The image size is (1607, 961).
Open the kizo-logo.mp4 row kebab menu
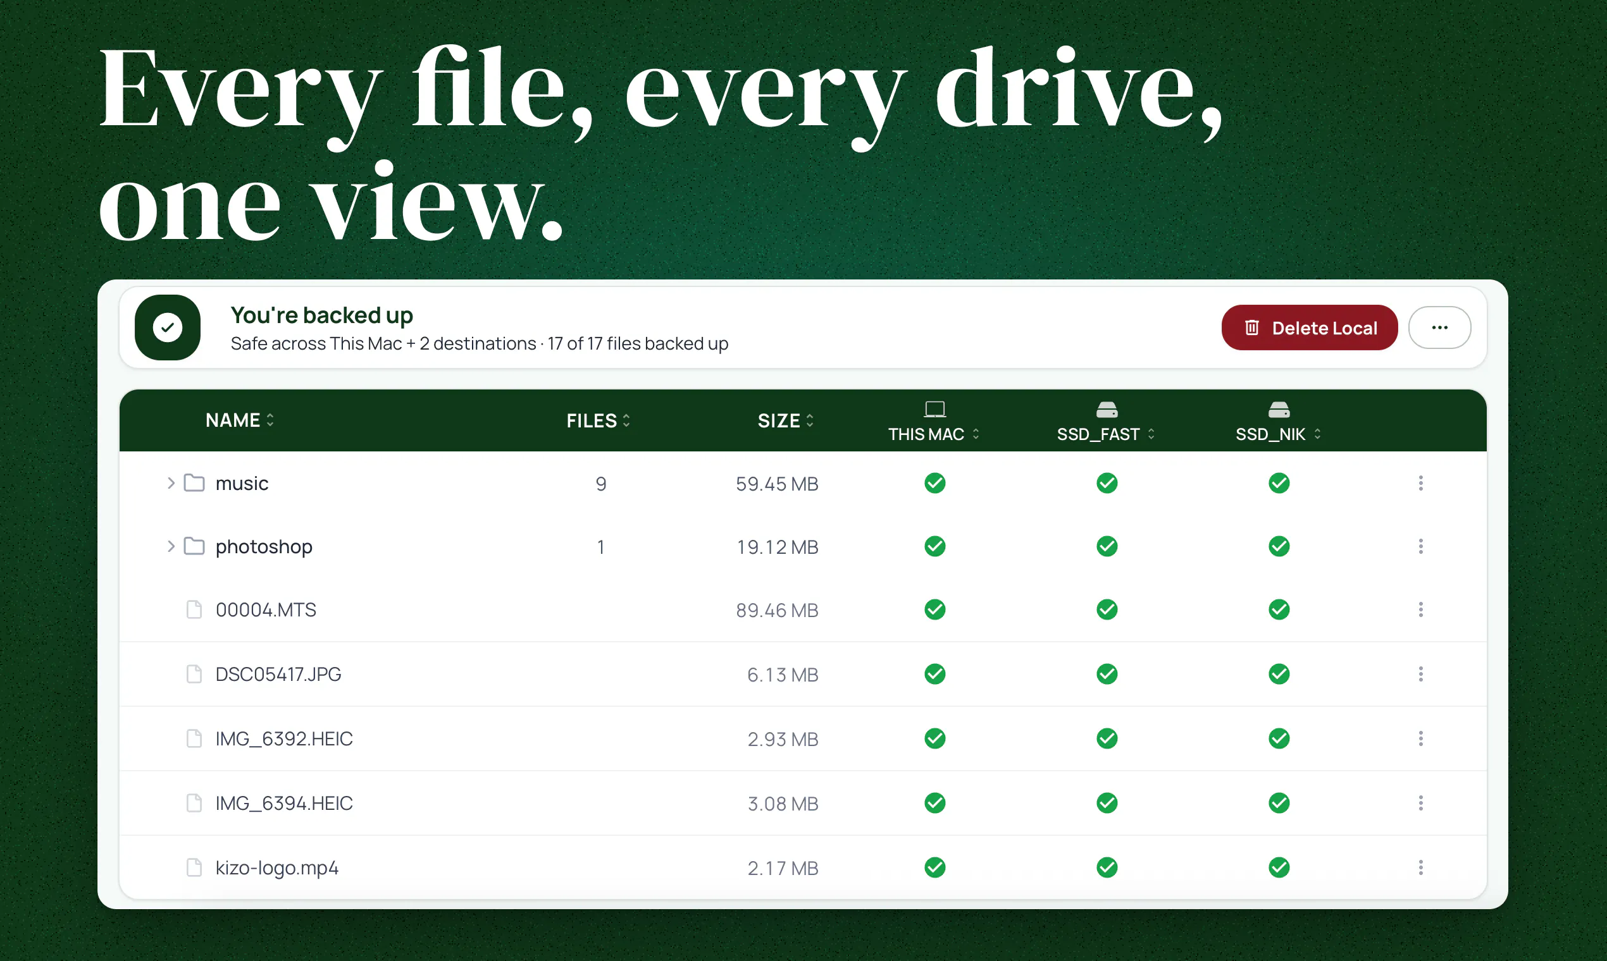1420,868
